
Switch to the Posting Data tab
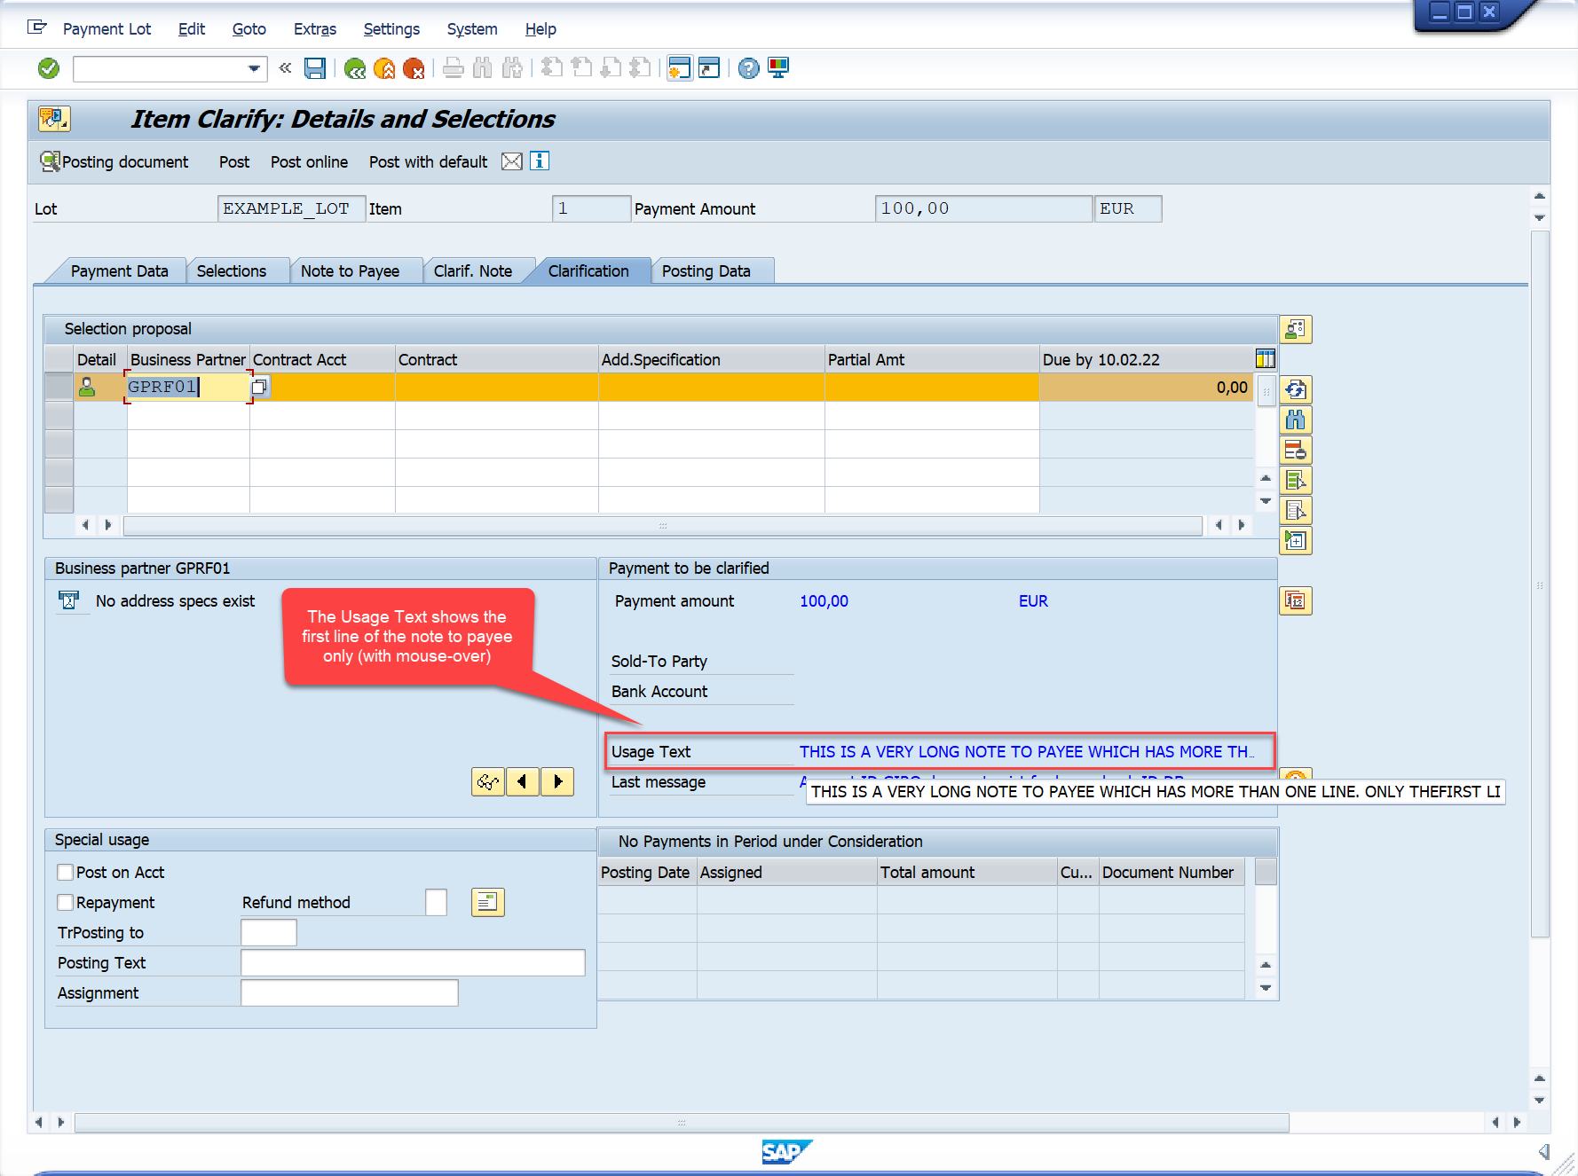(706, 271)
